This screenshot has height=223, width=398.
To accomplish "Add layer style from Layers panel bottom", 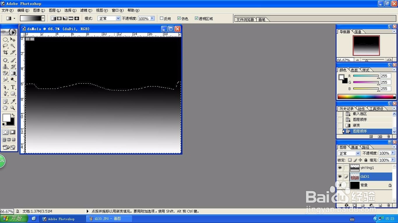I will click(x=347, y=205).
